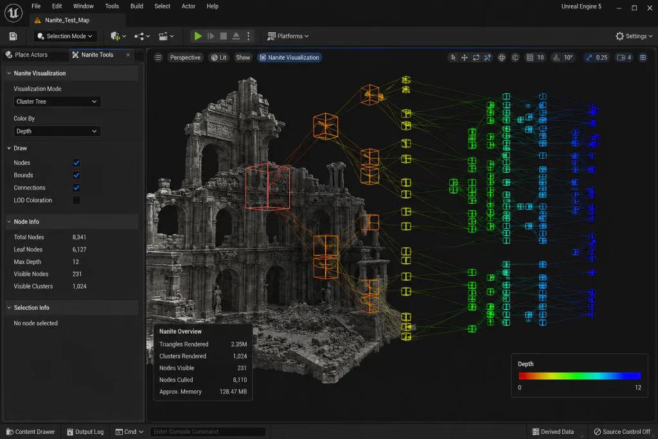Screen dimensions: 658x439
Task: Collapse the Node Info section
Action: pos(9,222)
